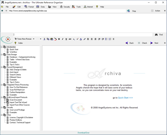The height and width of the screenshot is (135, 167).
Task: Select Workflow in the tree
Action: 13,52
